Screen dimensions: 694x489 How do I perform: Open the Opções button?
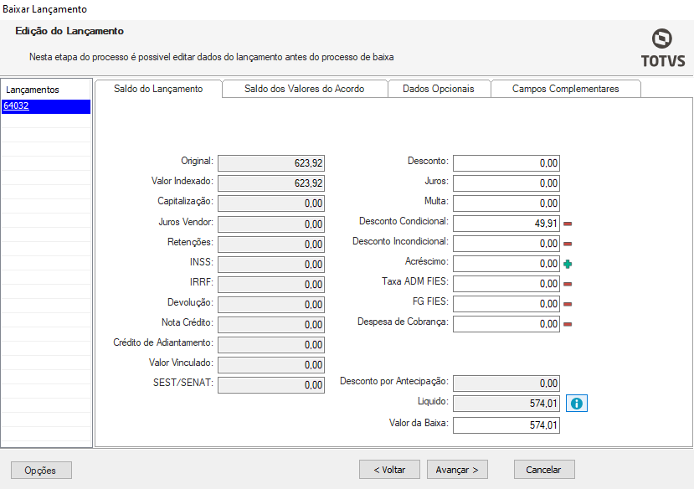point(41,470)
